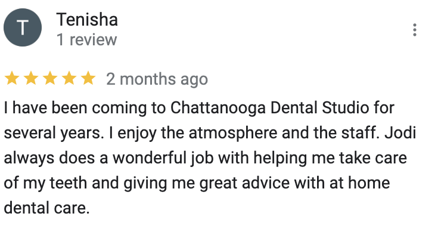This screenshot has height=235, width=441.
Task: Open the three-dot review options menu
Action: 415,30
